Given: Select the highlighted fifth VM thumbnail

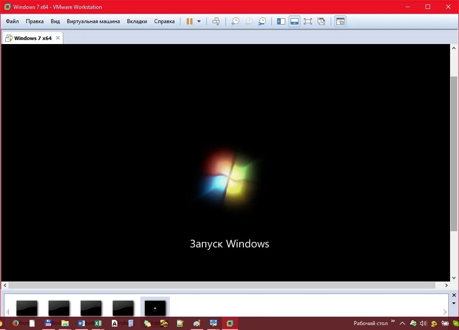Looking at the screenshot, I should (x=155, y=308).
